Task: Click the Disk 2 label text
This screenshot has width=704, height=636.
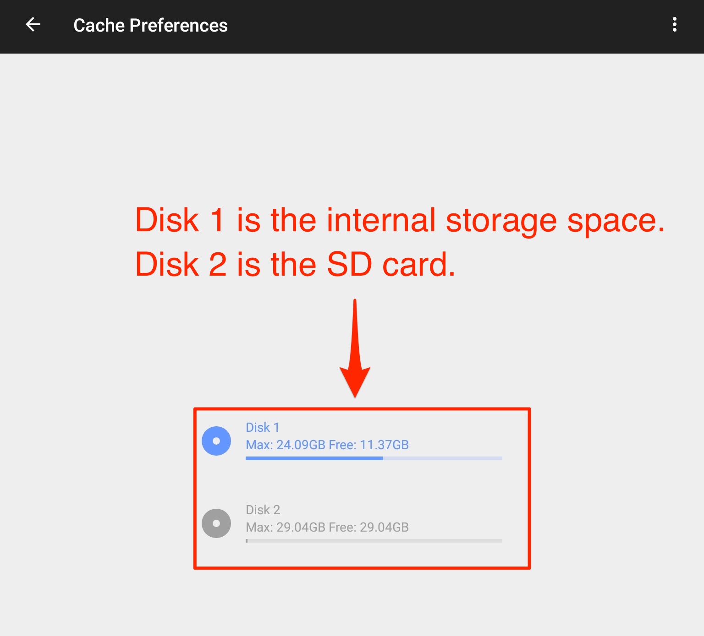Action: point(263,510)
